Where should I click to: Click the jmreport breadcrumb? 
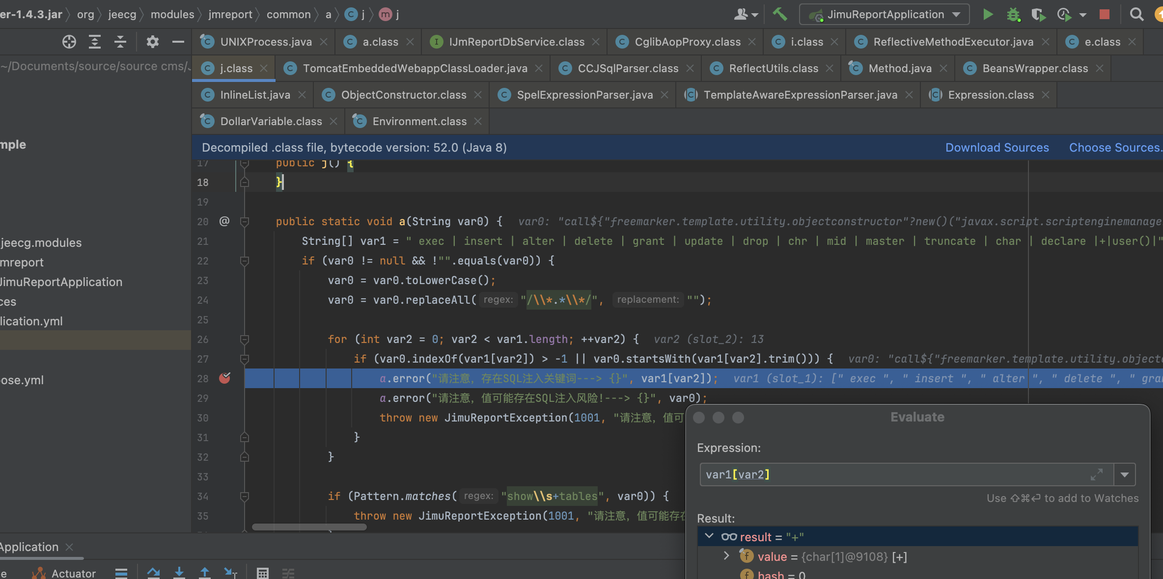pyautogui.click(x=230, y=14)
